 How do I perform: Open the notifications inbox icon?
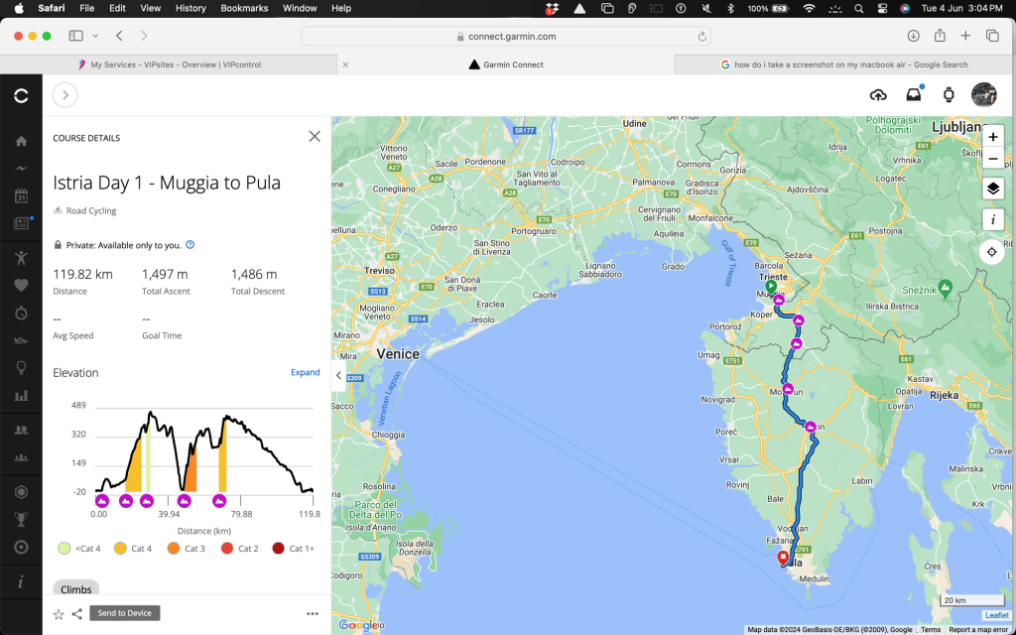tap(913, 95)
